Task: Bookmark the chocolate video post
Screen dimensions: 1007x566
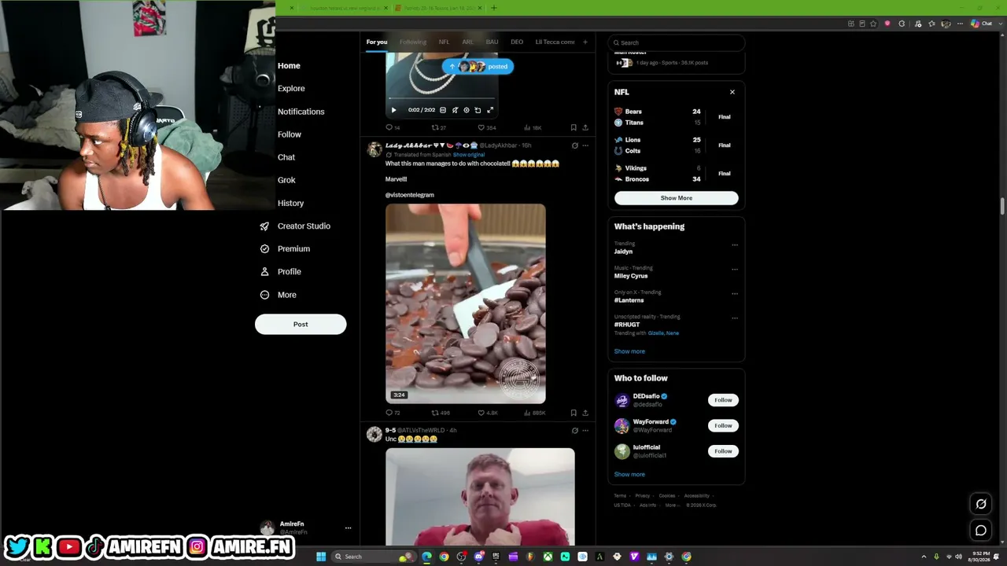Action: pyautogui.click(x=574, y=413)
